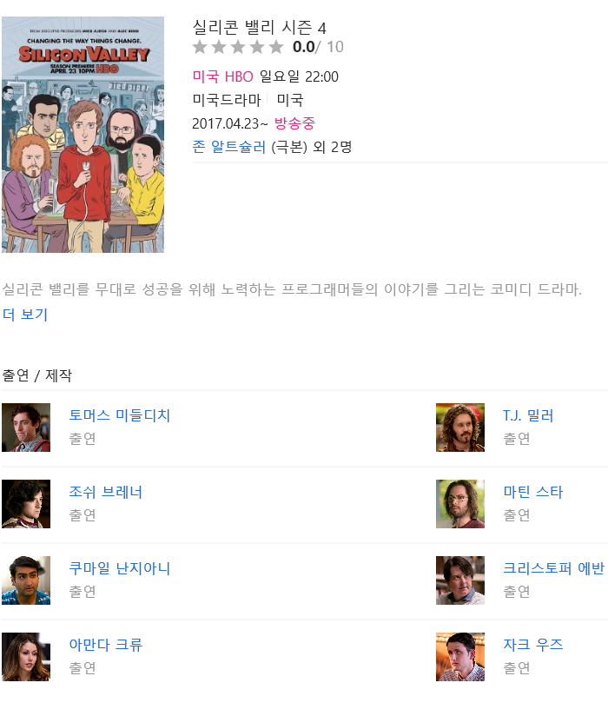Open 쿠마일 난지아니 name link
608x716 pixels.
(120, 568)
